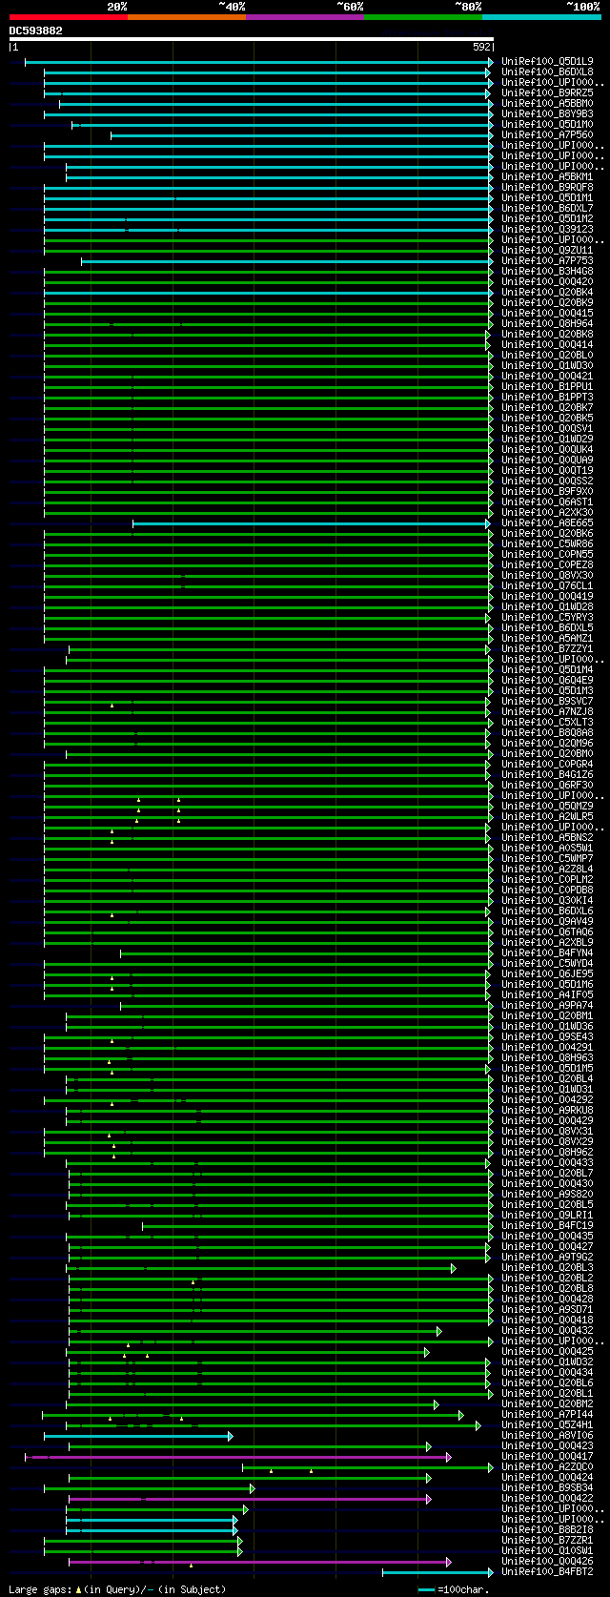Click the cyan ~100% identity legend segment

[x=541, y=16]
